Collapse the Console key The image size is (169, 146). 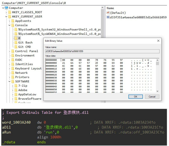[10, 25]
